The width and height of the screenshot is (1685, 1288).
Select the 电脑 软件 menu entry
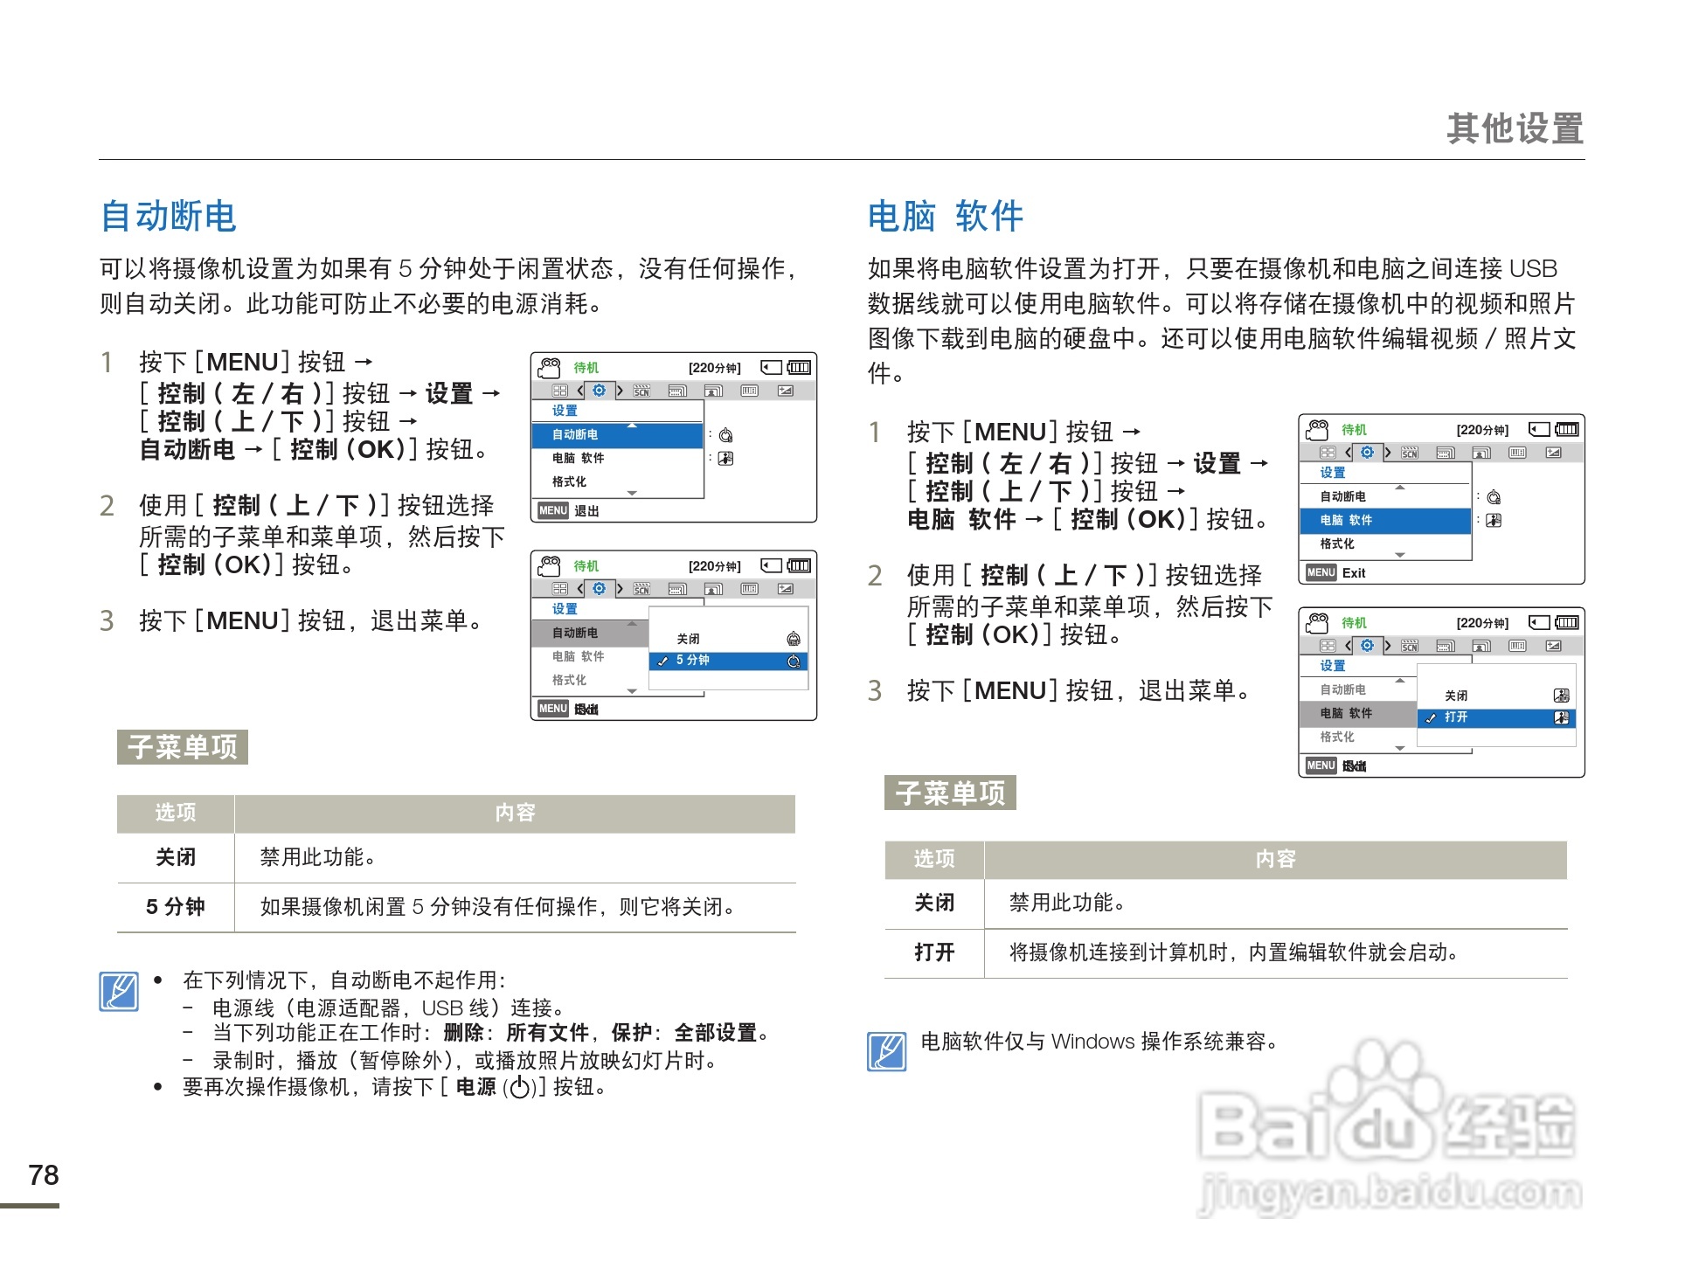[x=1347, y=519]
